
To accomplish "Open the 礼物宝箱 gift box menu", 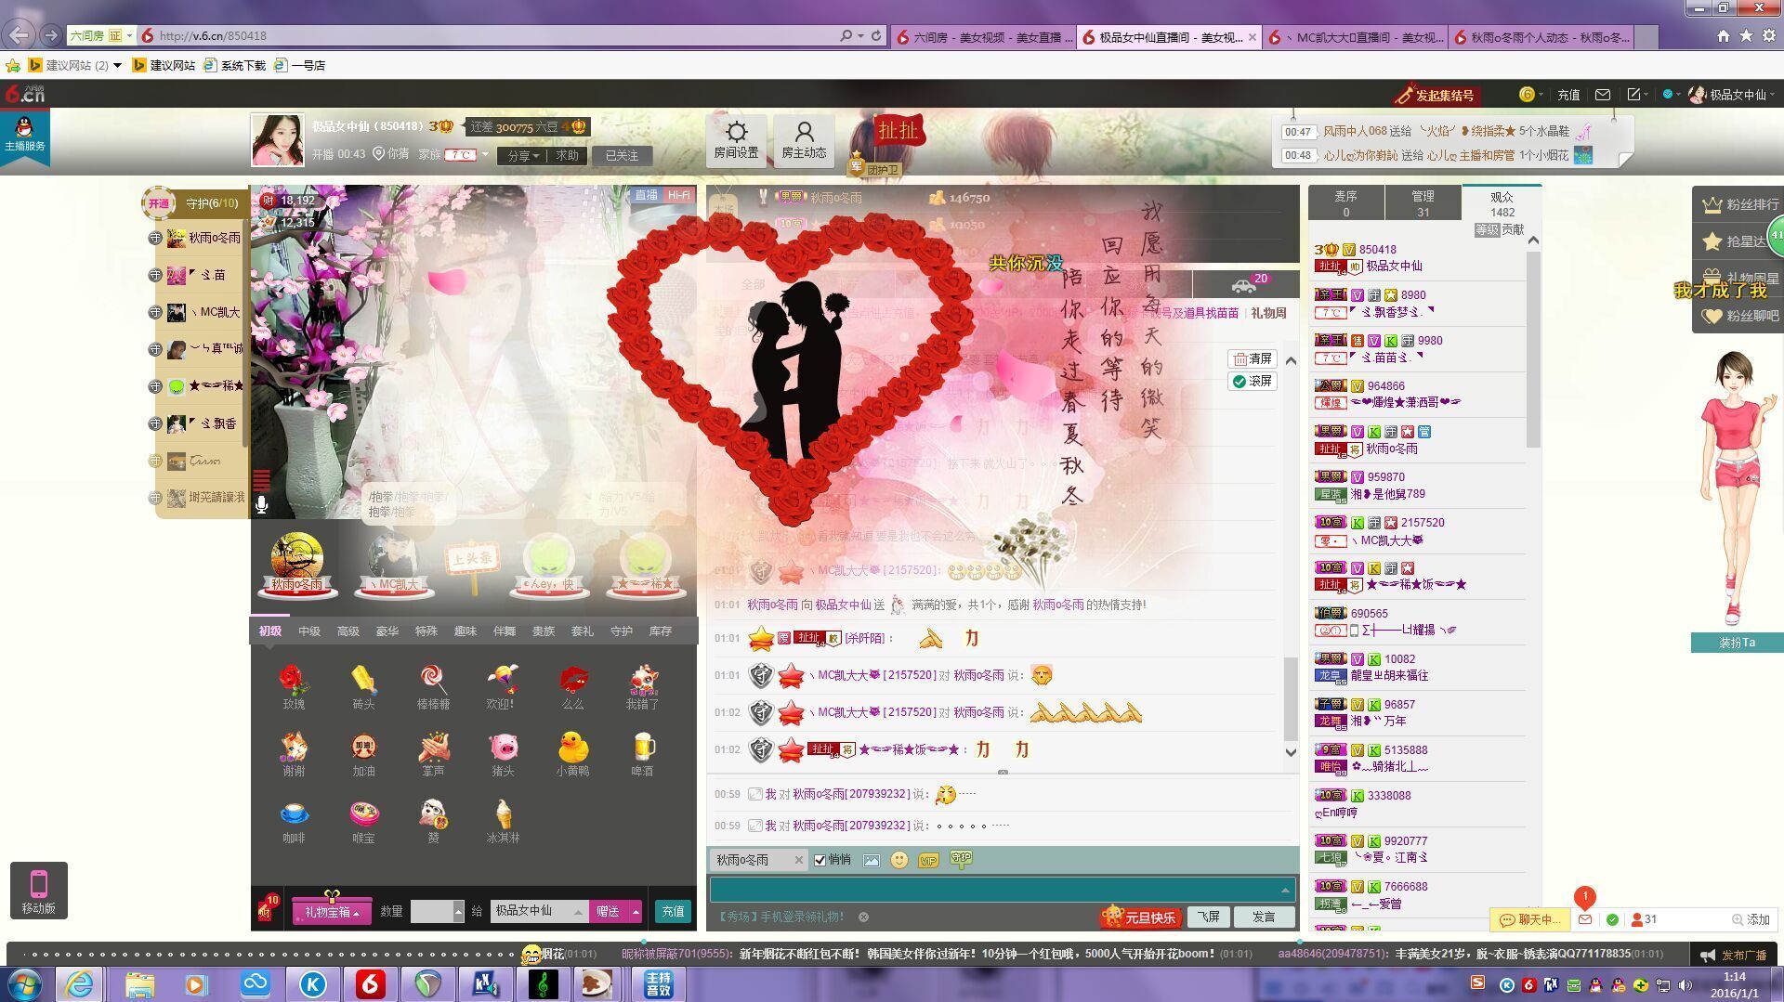I will 332,912.
